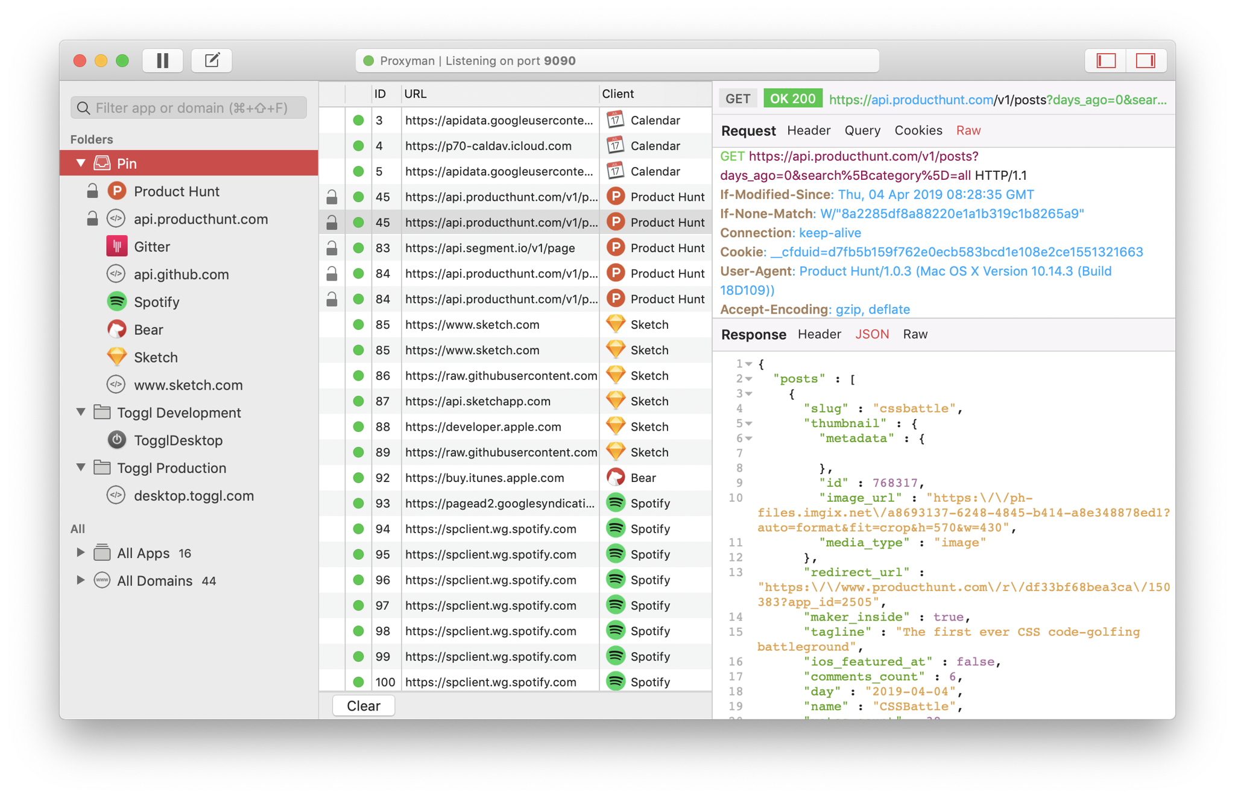Fold JSON line 1 root object
Viewport: 1235px width, 798px height.
(x=748, y=364)
